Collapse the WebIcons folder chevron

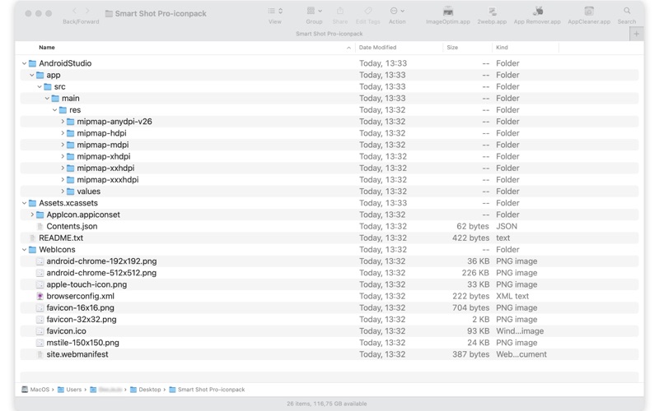[x=25, y=250]
